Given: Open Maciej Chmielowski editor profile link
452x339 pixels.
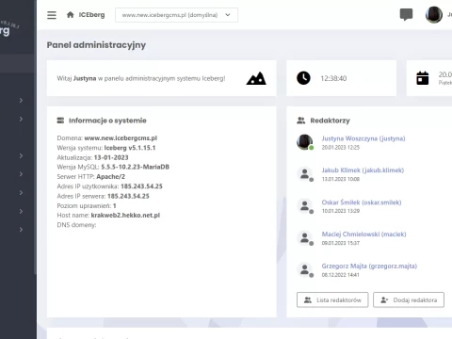Looking at the screenshot, I should [x=363, y=234].
